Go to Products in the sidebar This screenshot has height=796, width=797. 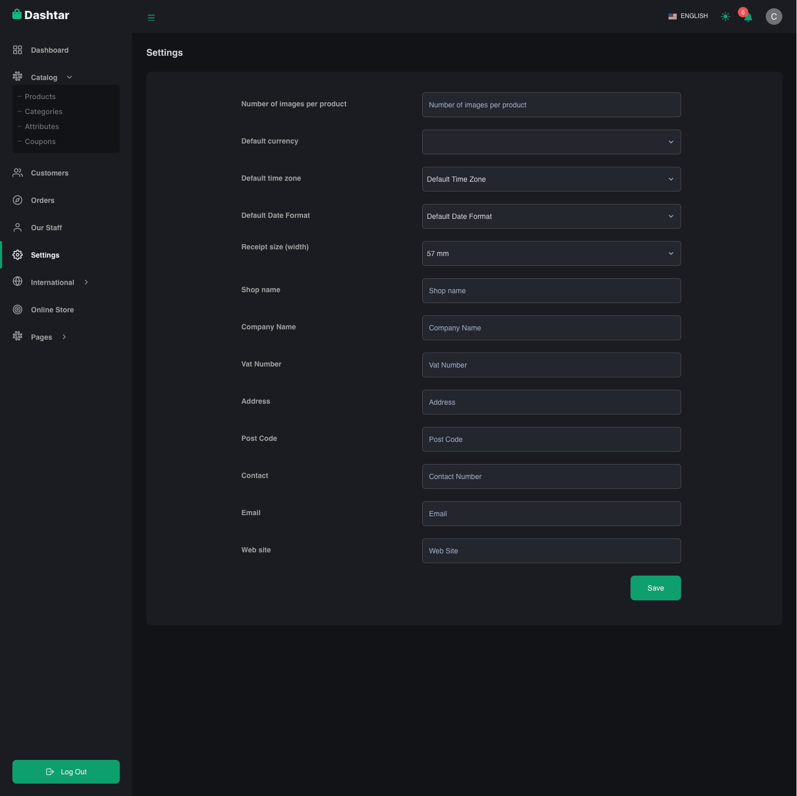(40, 97)
